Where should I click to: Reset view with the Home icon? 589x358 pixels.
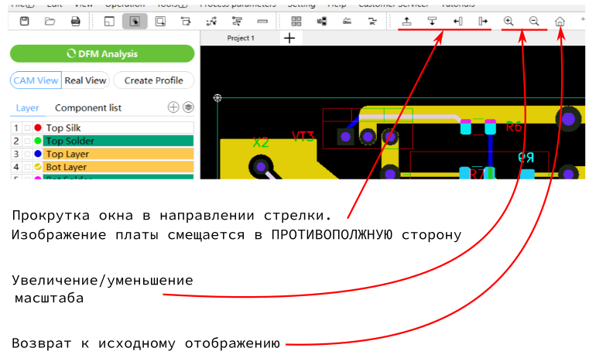(560, 22)
